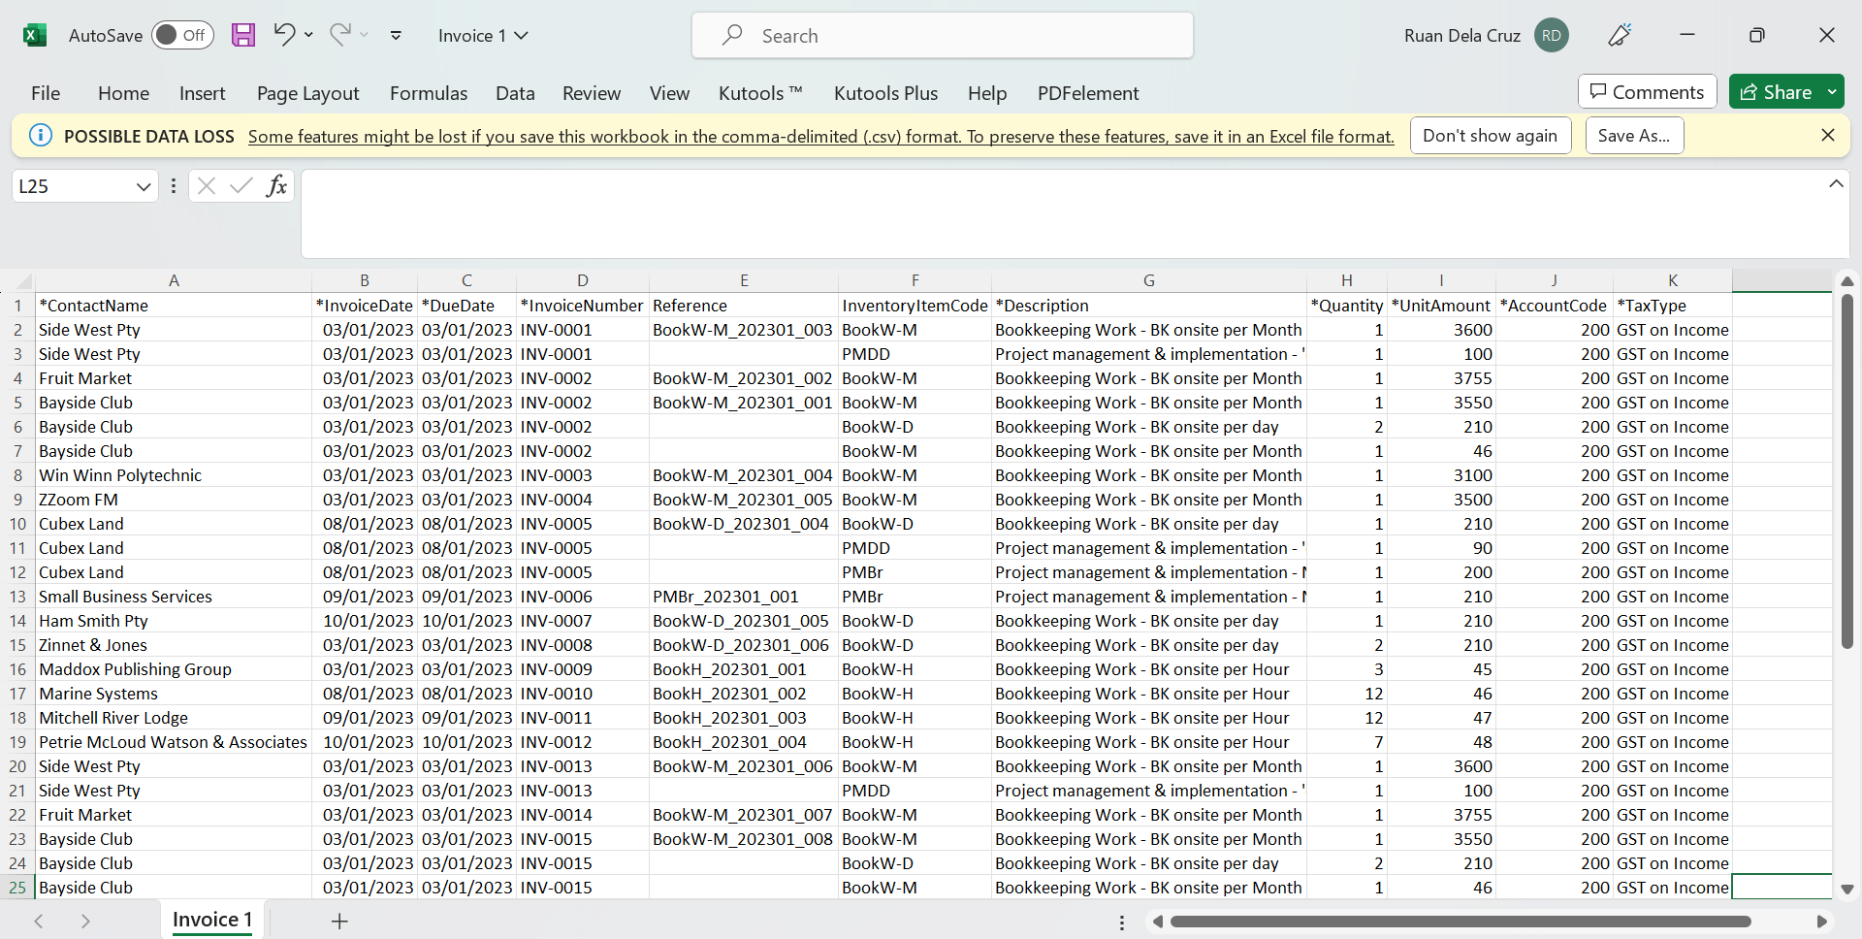Click the Excel app logo icon
This screenshot has width=1862, height=939.
point(35,36)
